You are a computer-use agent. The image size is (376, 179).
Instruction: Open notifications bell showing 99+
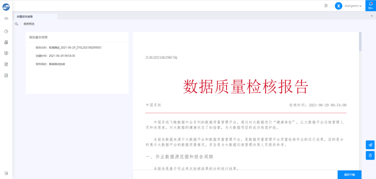pyautogui.click(x=370, y=6)
